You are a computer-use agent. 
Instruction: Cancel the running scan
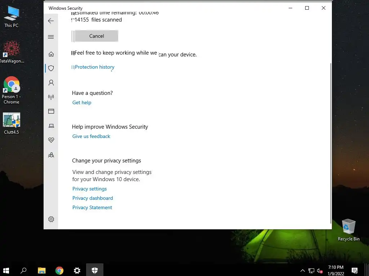[97, 36]
